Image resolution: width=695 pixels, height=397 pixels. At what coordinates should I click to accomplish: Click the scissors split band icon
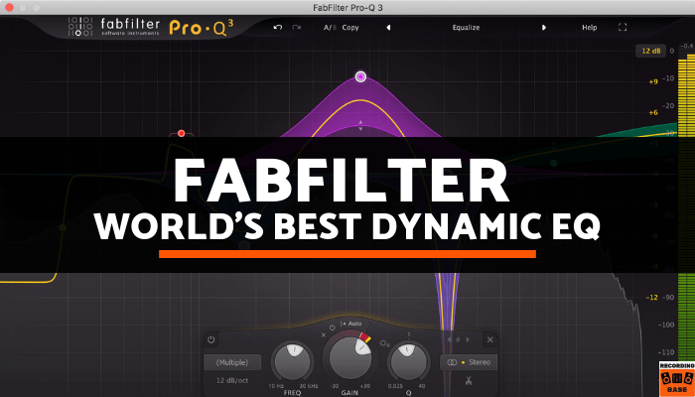467,380
